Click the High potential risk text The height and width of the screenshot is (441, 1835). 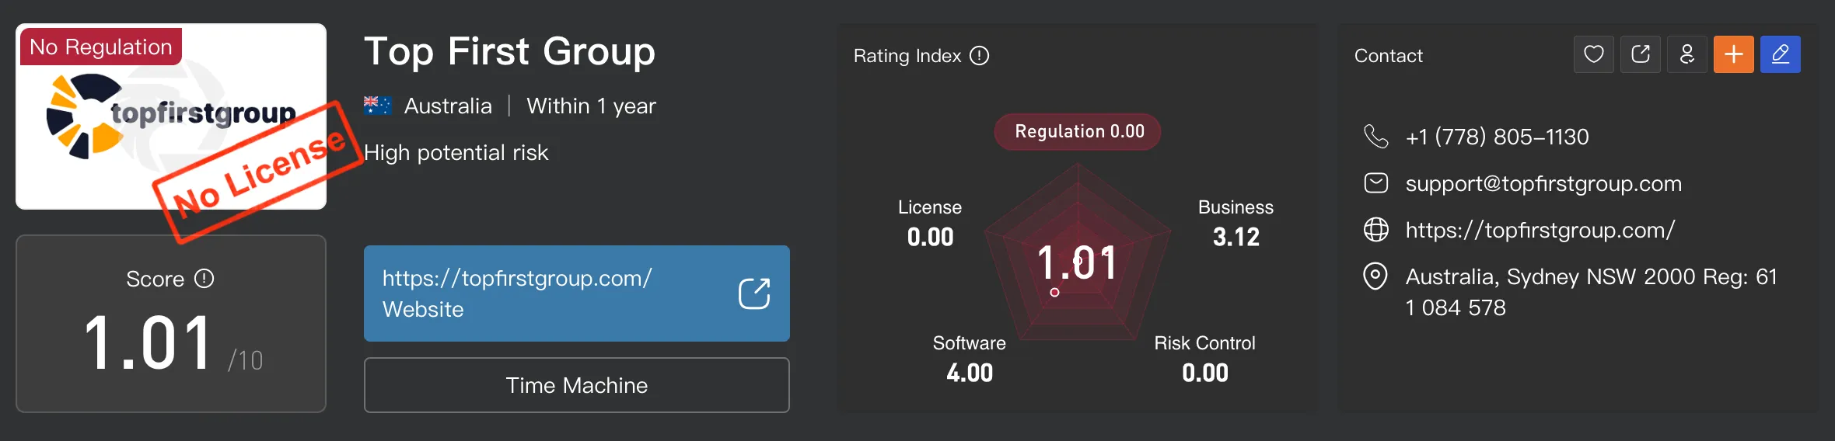[x=456, y=152]
